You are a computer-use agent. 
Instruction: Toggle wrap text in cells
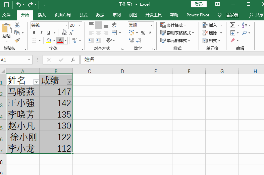click(x=114, y=25)
